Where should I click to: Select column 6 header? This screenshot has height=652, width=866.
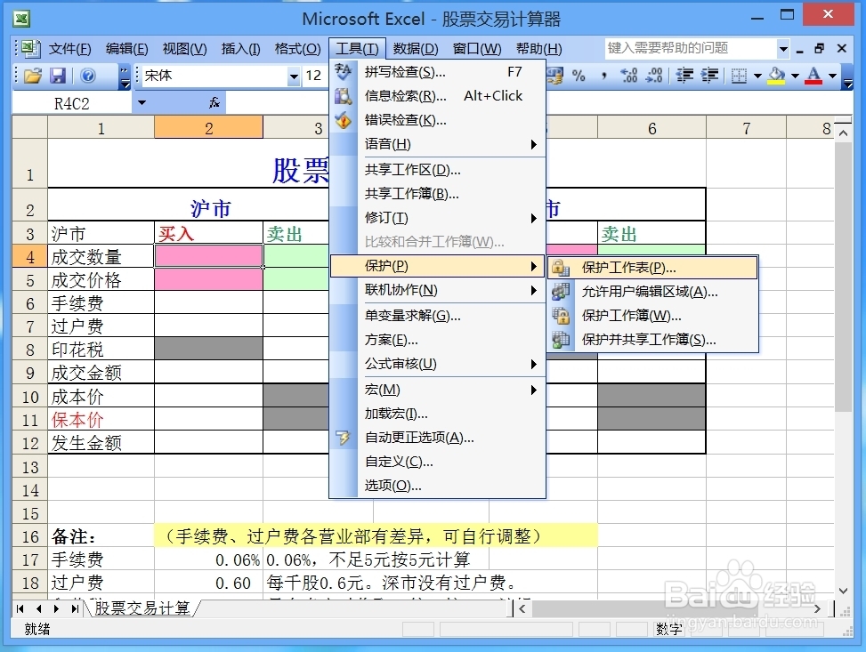tap(652, 128)
